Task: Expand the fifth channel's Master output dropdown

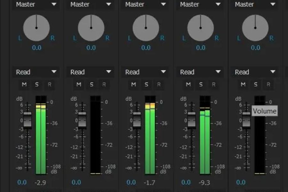Action: point(255,4)
